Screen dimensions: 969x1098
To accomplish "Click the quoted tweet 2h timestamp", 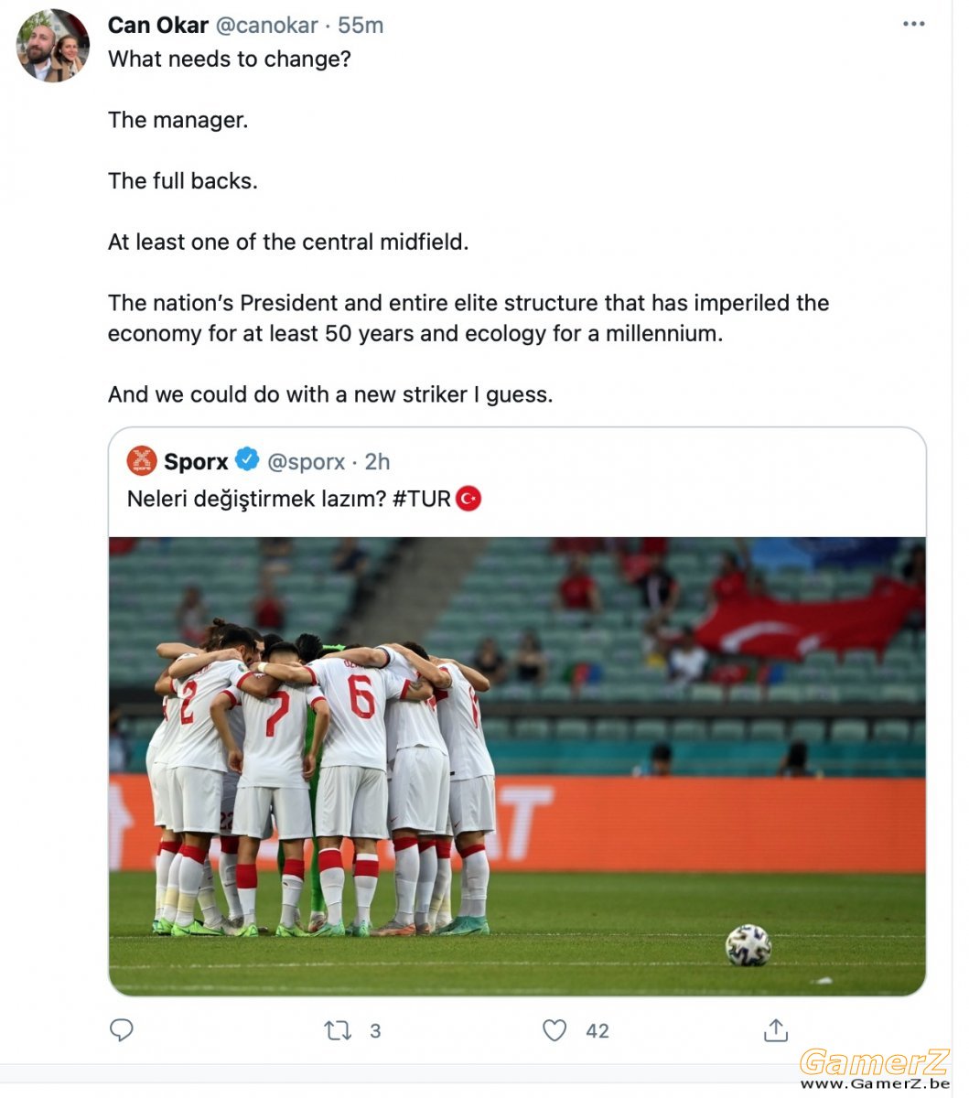I will click(377, 461).
